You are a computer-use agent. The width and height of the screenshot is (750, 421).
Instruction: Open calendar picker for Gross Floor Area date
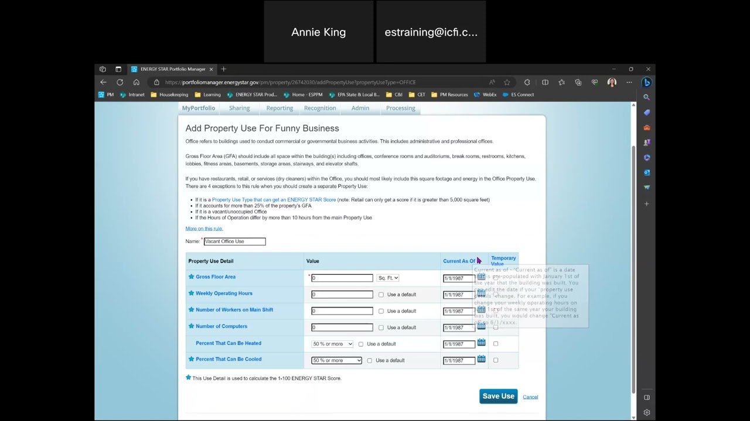(x=481, y=277)
